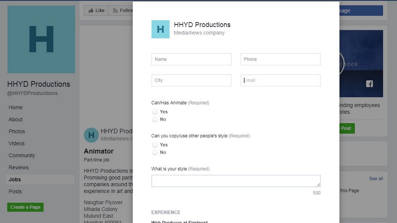Select Yes for copying other people's style
The image size is (397, 223).
tap(155, 145)
